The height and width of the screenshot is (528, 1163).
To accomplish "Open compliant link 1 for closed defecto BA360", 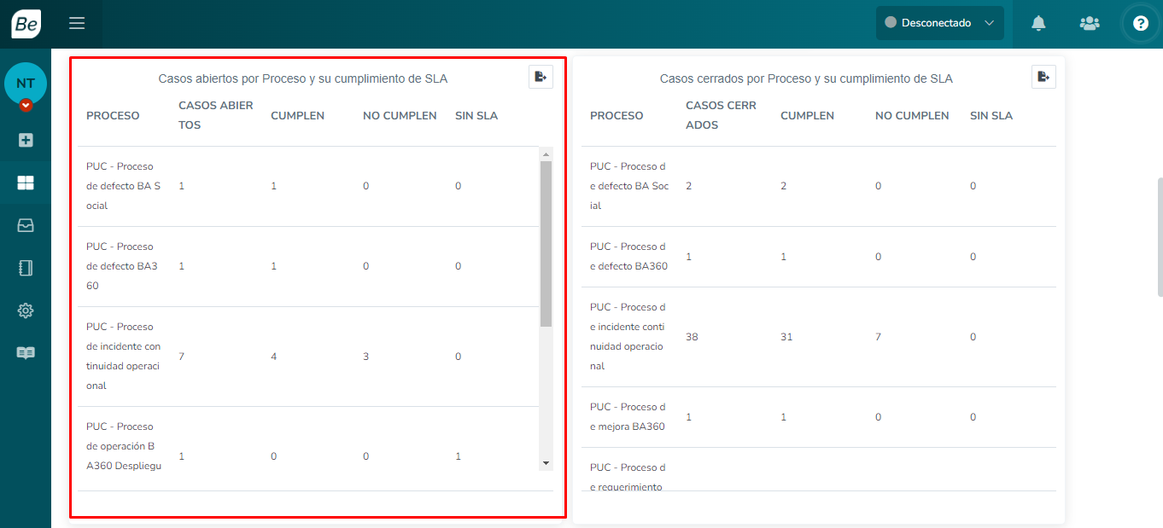I will tap(783, 257).
